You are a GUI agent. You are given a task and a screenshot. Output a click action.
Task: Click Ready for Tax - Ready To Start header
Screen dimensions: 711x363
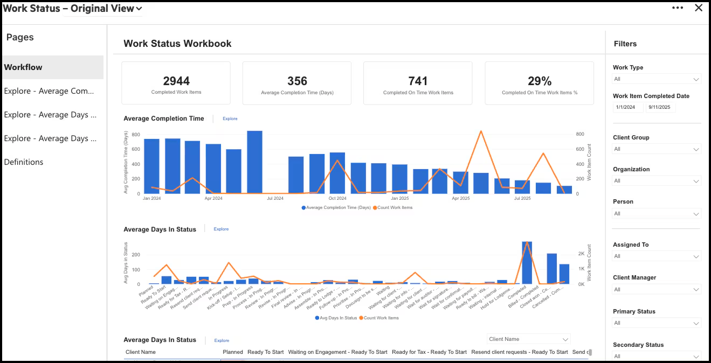pyautogui.click(x=429, y=352)
